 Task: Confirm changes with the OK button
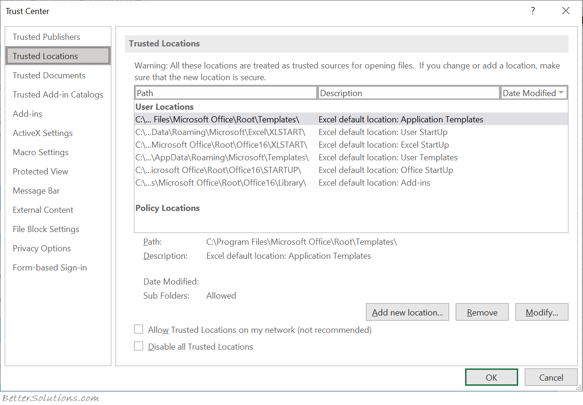[491, 377]
